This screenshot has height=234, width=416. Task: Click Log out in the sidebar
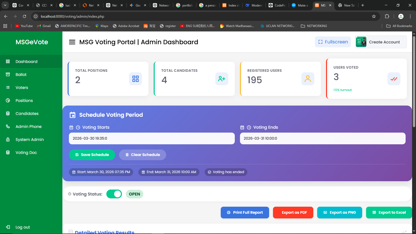click(x=31, y=227)
